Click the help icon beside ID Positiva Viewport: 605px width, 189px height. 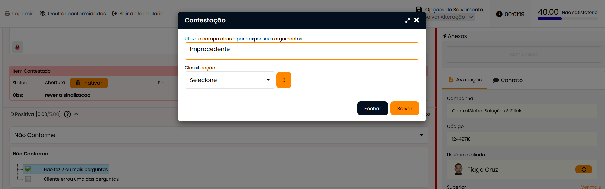(x=67, y=114)
